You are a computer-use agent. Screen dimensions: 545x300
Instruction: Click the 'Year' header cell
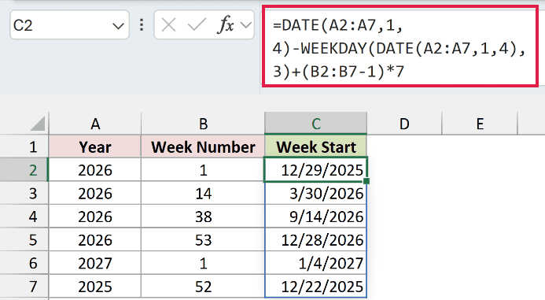point(95,146)
